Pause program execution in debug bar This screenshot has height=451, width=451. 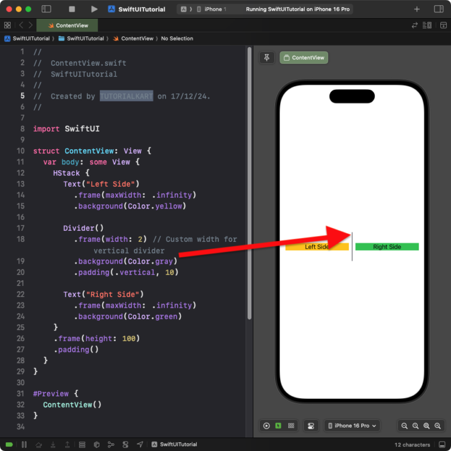[x=24, y=445]
